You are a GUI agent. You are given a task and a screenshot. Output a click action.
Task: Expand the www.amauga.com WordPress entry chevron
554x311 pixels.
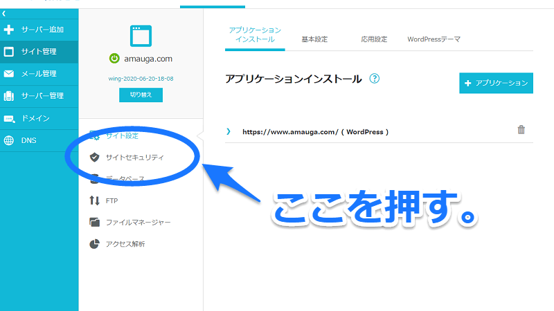[x=229, y=131]
